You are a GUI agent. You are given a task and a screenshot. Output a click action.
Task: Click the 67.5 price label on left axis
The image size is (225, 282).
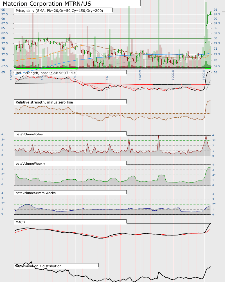click(4, 66)
